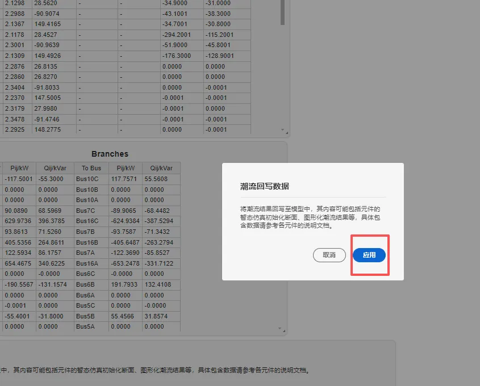Select the cell containing 654.4675

tap(17, 263)
